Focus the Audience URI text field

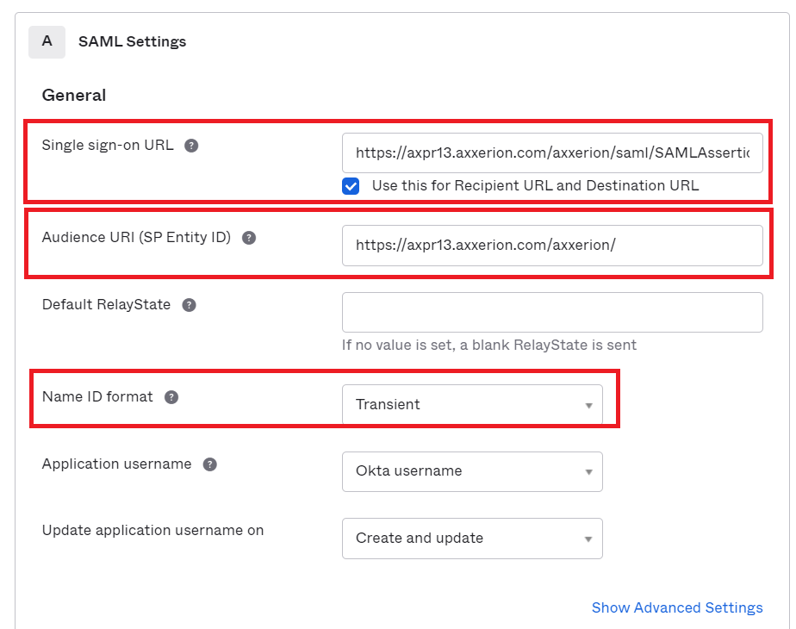(x=552, y=246)
